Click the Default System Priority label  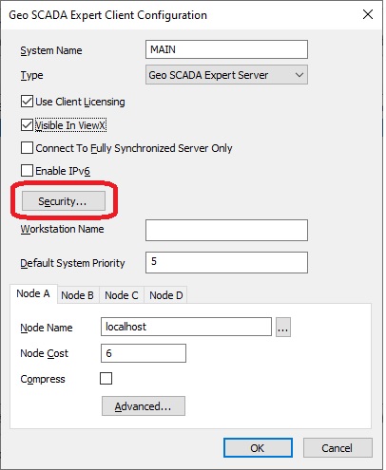72,263
